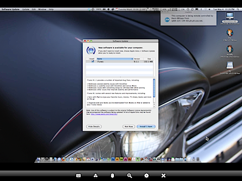Open the Help menu
The image size is (242, 181).
pos(51,9)
